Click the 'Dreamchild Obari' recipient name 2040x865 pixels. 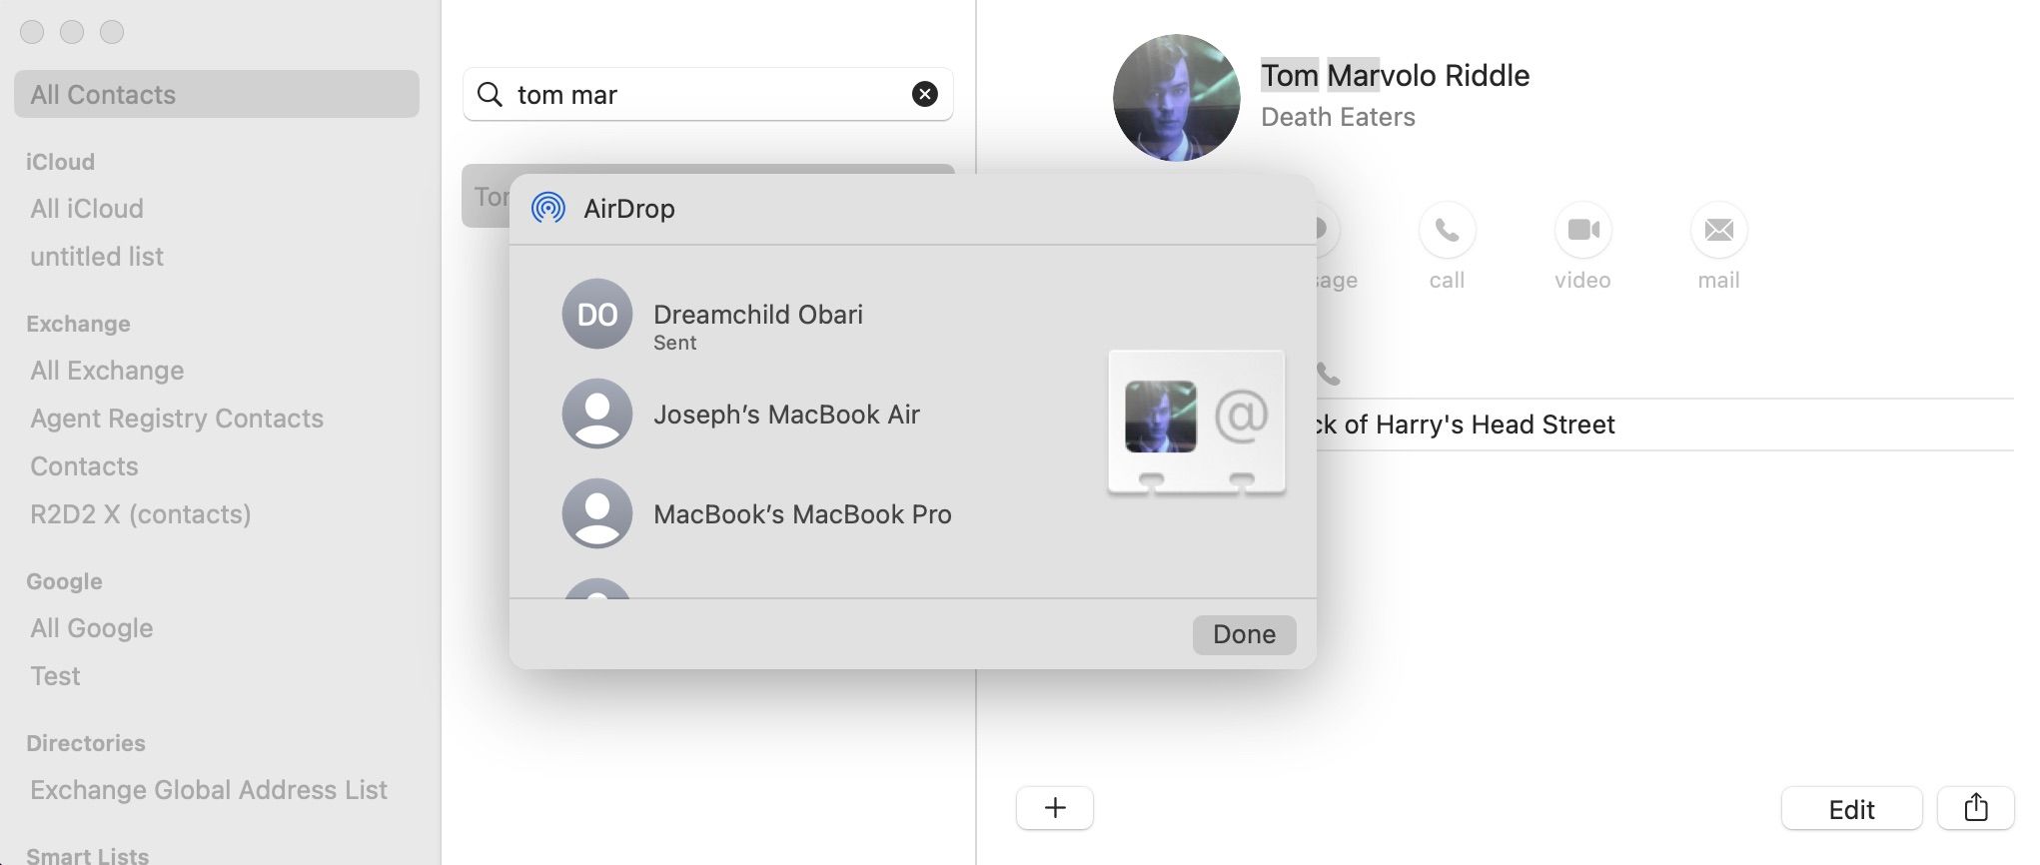pos(758,314)
